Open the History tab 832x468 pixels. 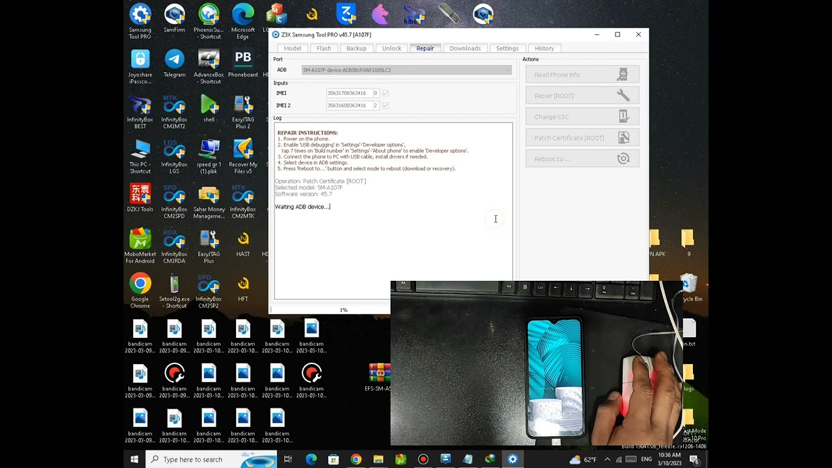click(x=545, y=48)
